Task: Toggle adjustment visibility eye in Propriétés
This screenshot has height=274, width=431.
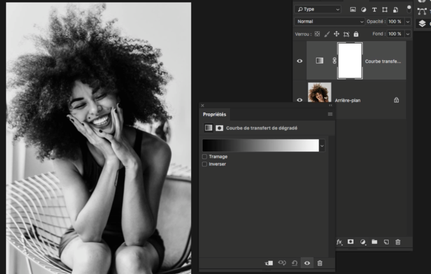Action: coord(307,263)
